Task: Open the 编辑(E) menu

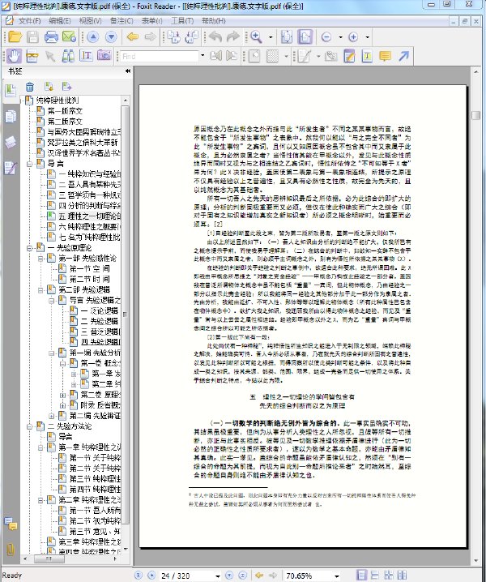Action: (60, 21)
